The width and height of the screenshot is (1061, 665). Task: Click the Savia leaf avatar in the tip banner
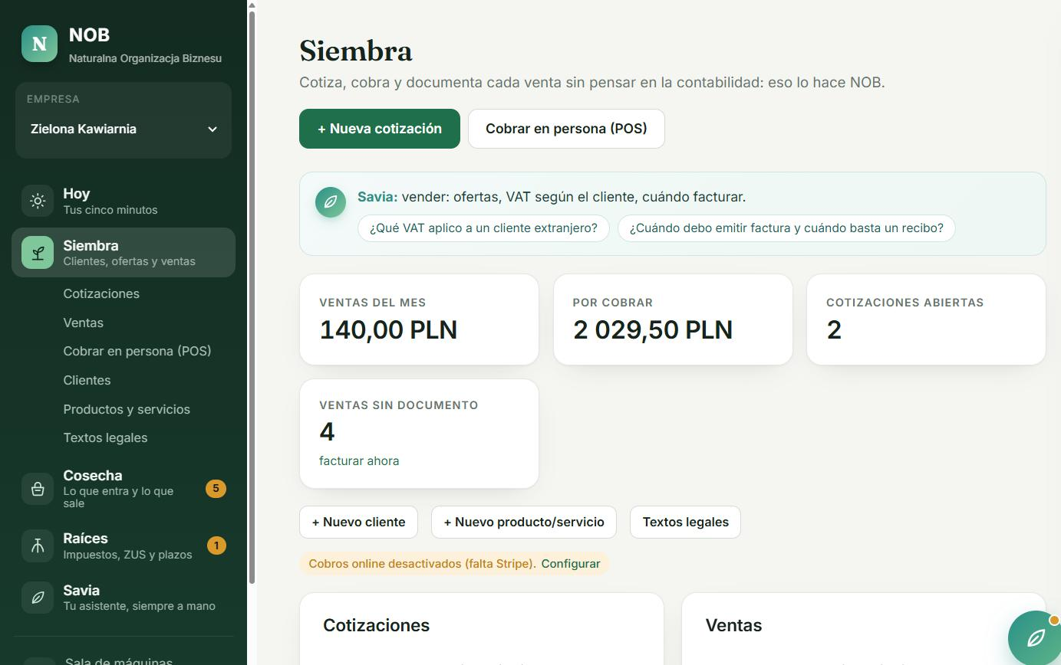(x=331, y=202)
